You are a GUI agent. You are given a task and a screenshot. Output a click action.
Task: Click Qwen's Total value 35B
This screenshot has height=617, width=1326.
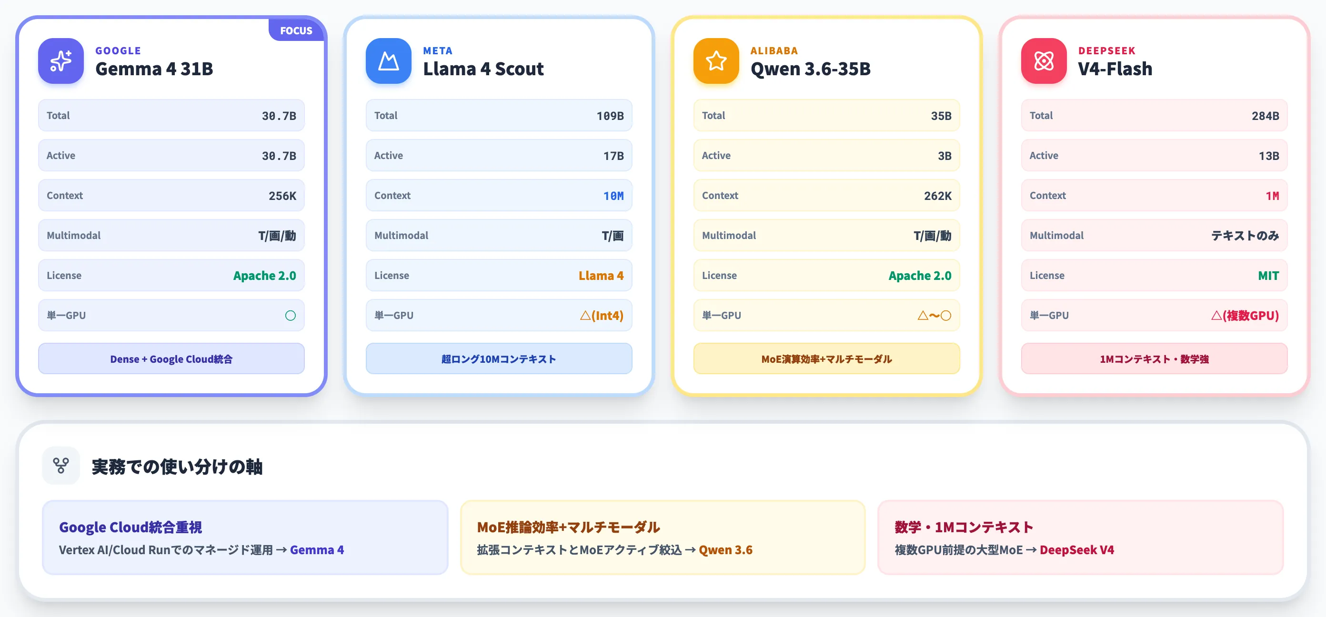[941, 116]
